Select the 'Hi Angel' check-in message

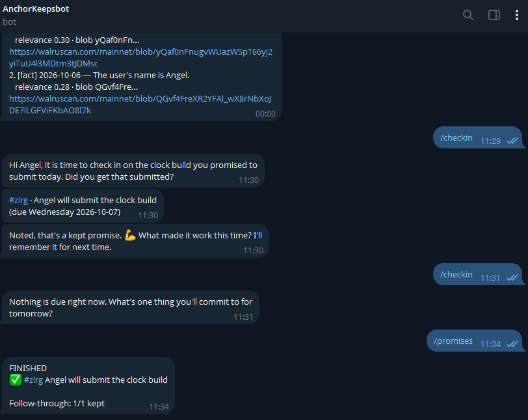[x=133, y=171]
